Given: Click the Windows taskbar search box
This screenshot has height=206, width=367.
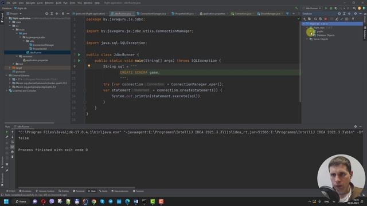Looking at the screenshot, I should pyautogui.click(x=21, y=201).
